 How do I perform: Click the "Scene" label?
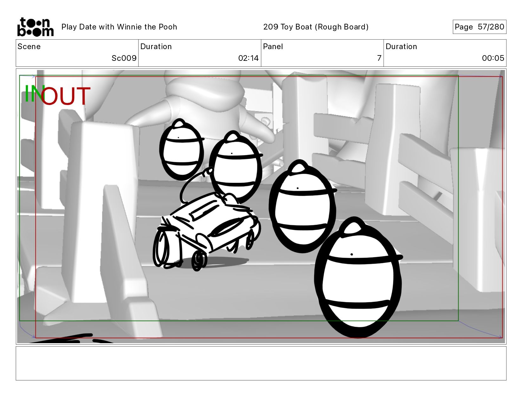click(x=29, y=47)
